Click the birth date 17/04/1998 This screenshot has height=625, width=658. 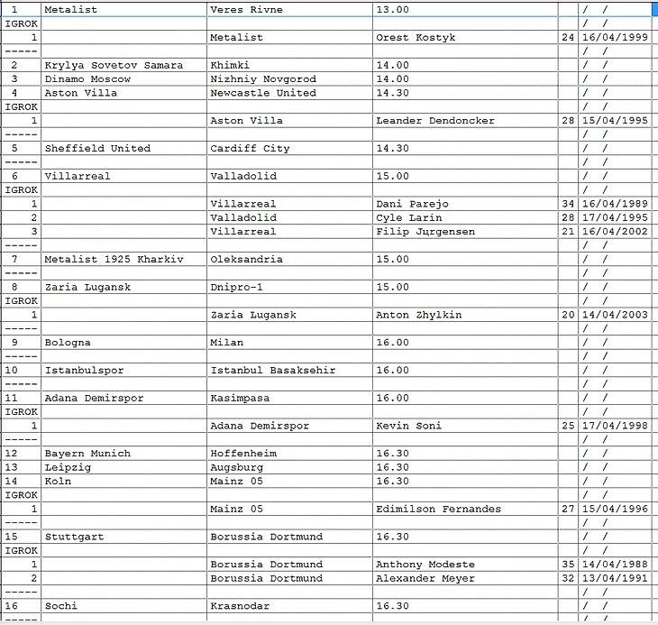615,425
